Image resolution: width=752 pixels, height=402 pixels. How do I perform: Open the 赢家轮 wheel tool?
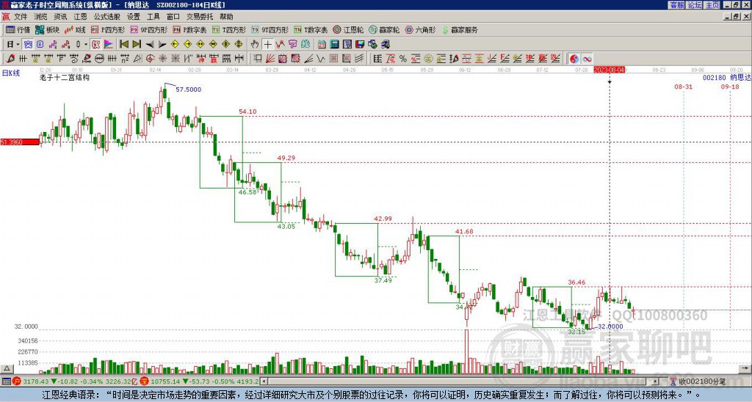click(x=384, y=29)
